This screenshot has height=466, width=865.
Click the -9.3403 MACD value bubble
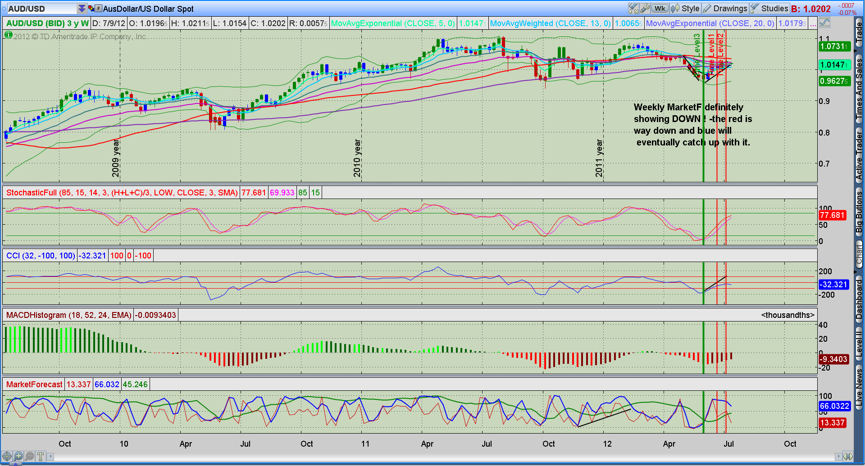833,359
